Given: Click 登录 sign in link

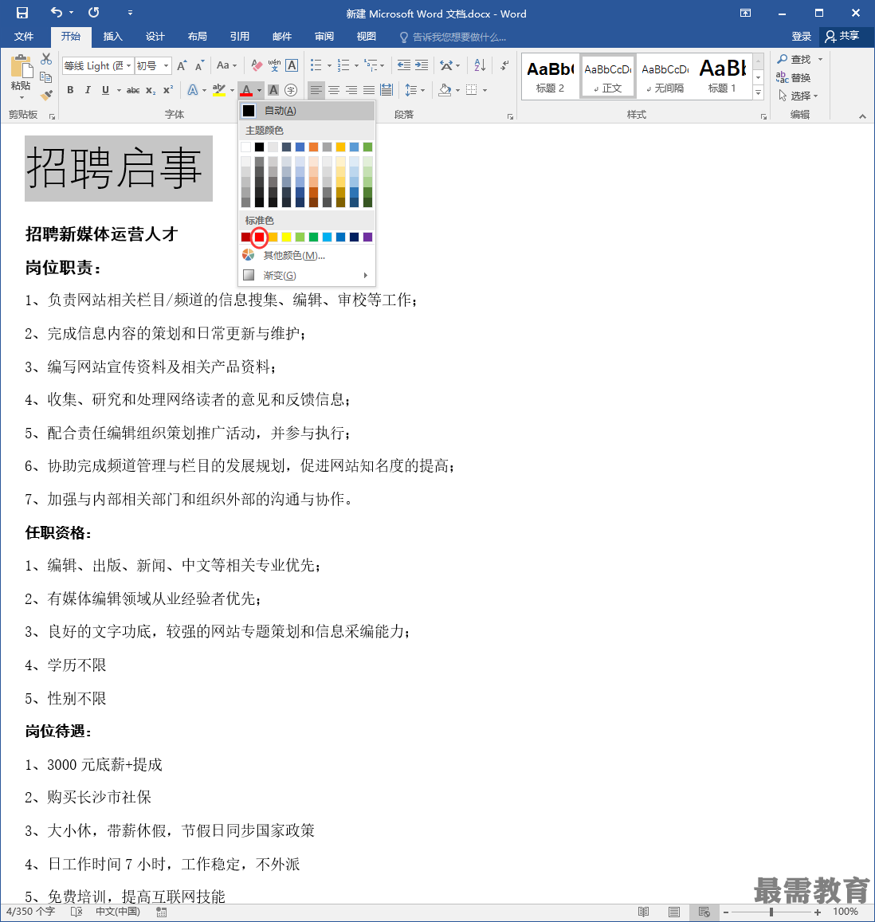Looking at the screenshot, I should pyautogui.click(x=801, y=37).
